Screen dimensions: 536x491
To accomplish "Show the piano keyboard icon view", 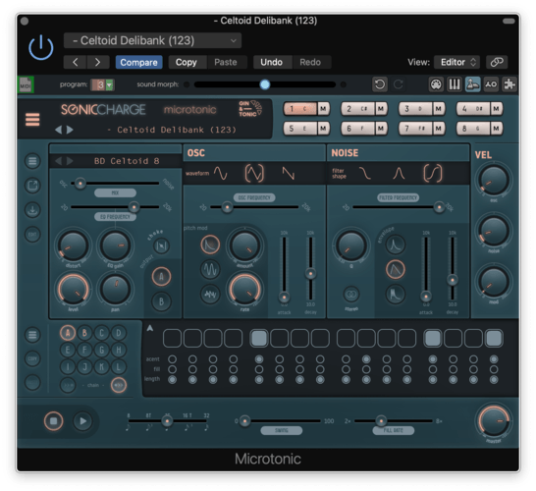I will point(455,84).
